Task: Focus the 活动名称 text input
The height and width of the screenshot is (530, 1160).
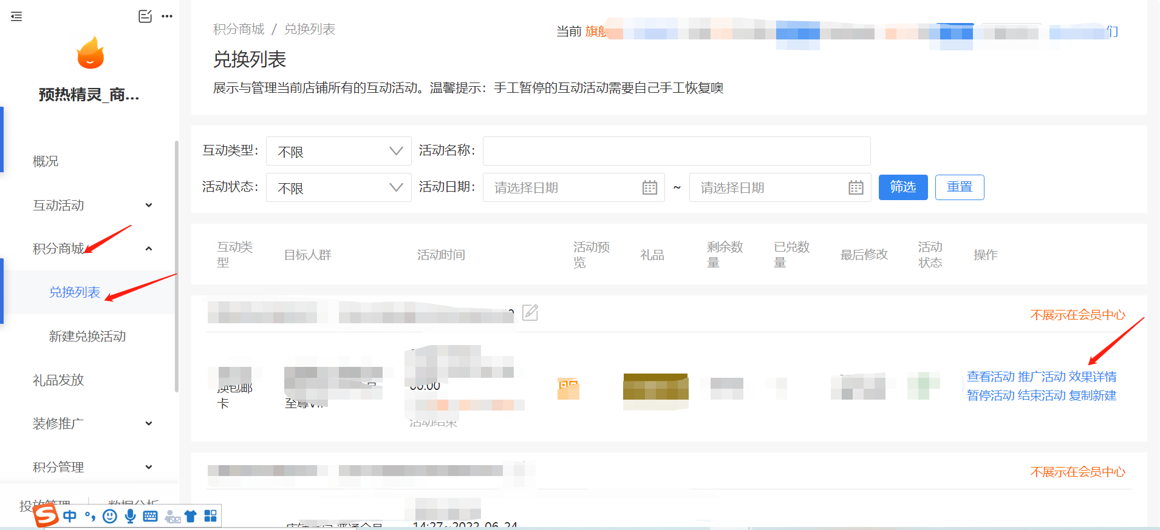Action: 677,151
